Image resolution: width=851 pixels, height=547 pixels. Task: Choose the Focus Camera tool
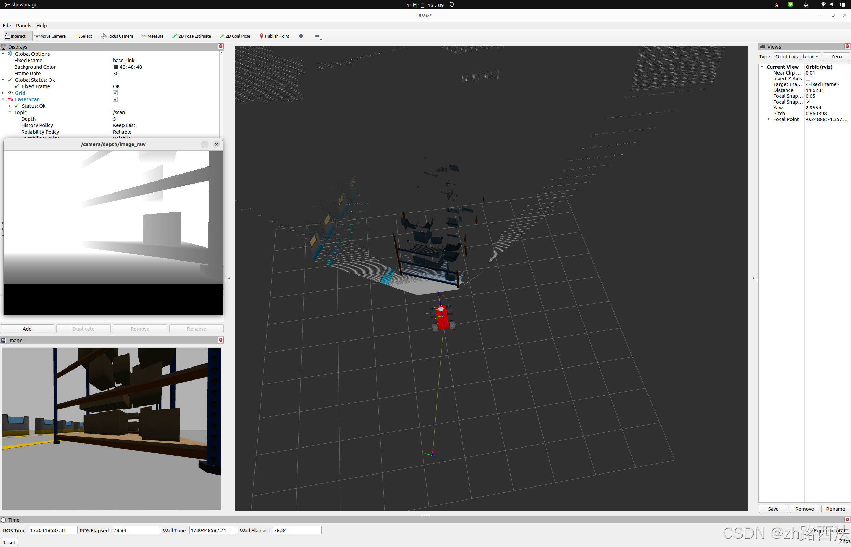(117, 36)
